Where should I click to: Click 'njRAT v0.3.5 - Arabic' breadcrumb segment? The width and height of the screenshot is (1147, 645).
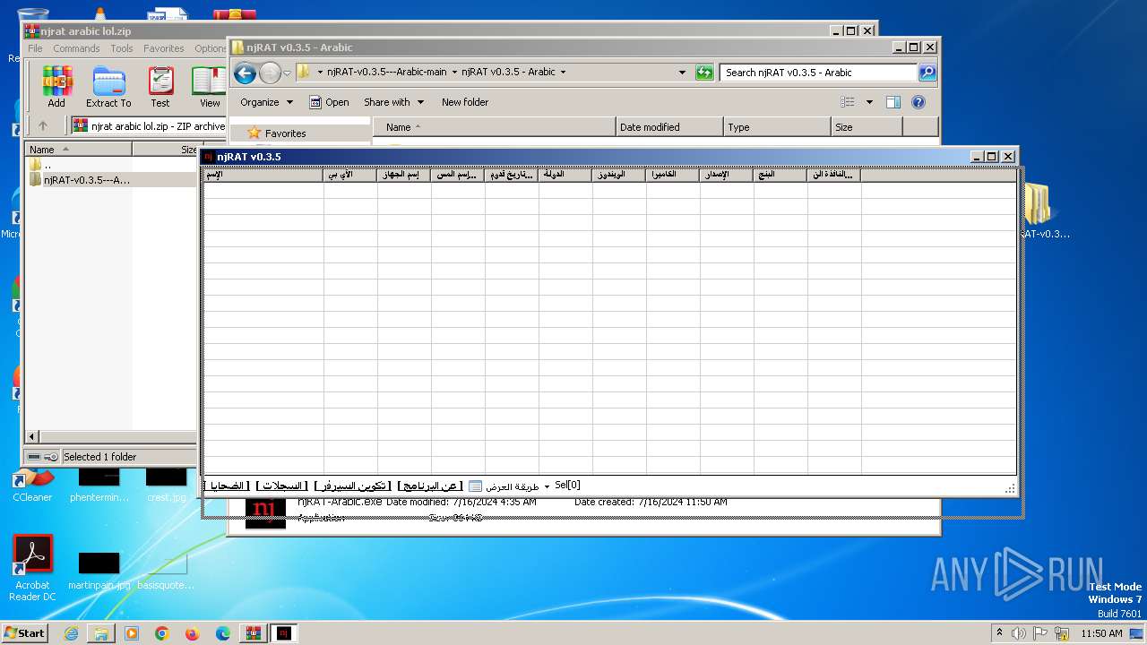click(x=508, y=72)
